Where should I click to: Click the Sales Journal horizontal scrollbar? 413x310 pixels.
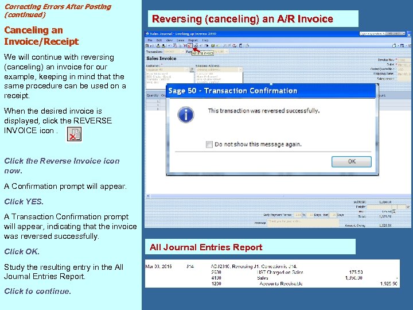tap(278, 196)
